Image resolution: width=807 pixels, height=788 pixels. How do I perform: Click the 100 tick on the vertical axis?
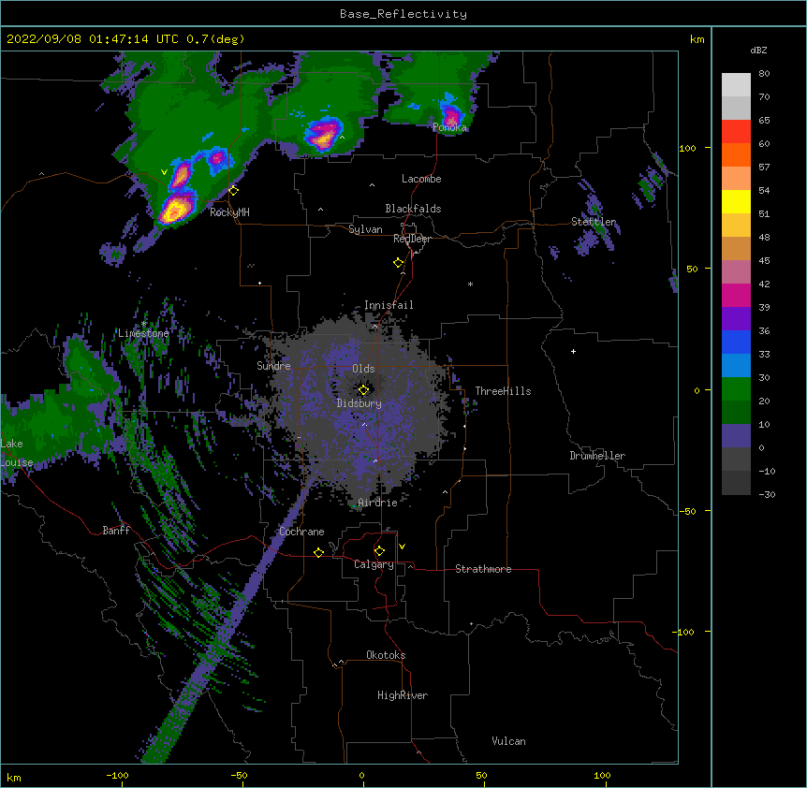pyautogui.click(x=687, y=148)
